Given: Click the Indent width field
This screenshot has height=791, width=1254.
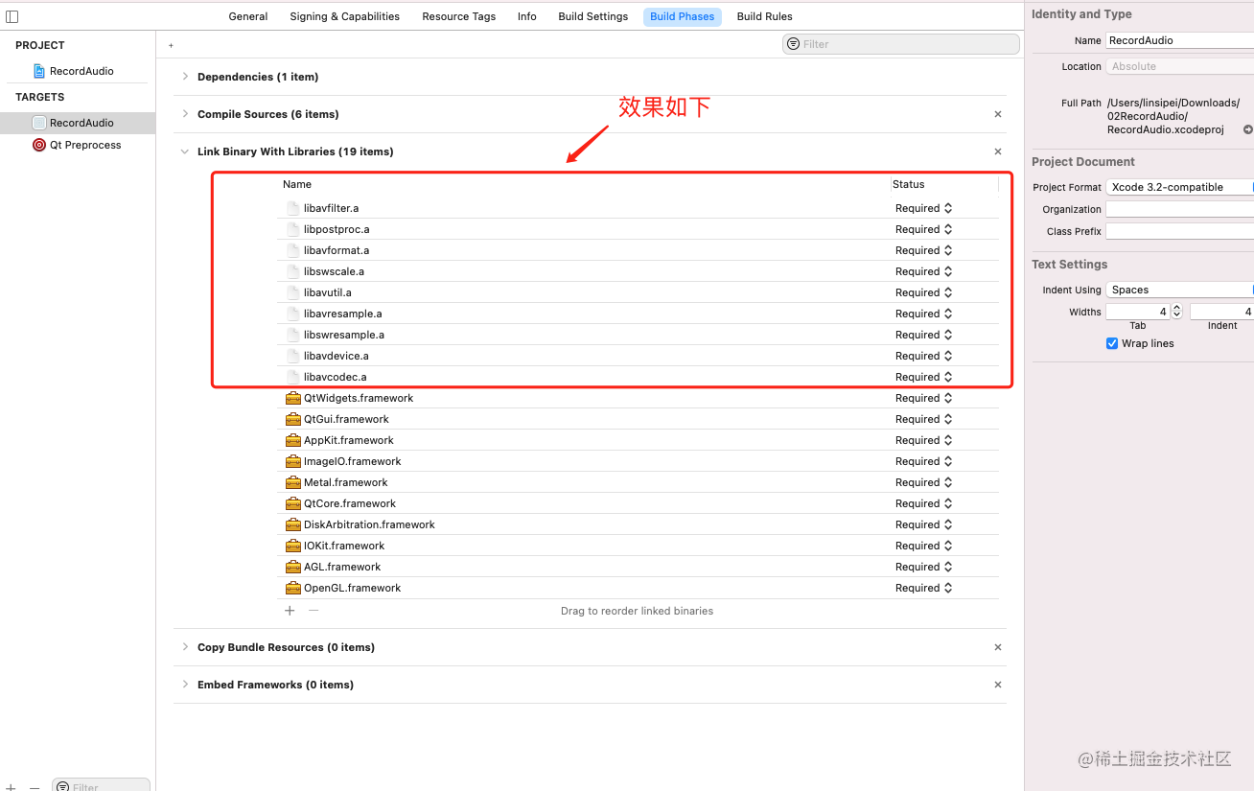Looking at the screenshot, I should tap(1221, 312).
